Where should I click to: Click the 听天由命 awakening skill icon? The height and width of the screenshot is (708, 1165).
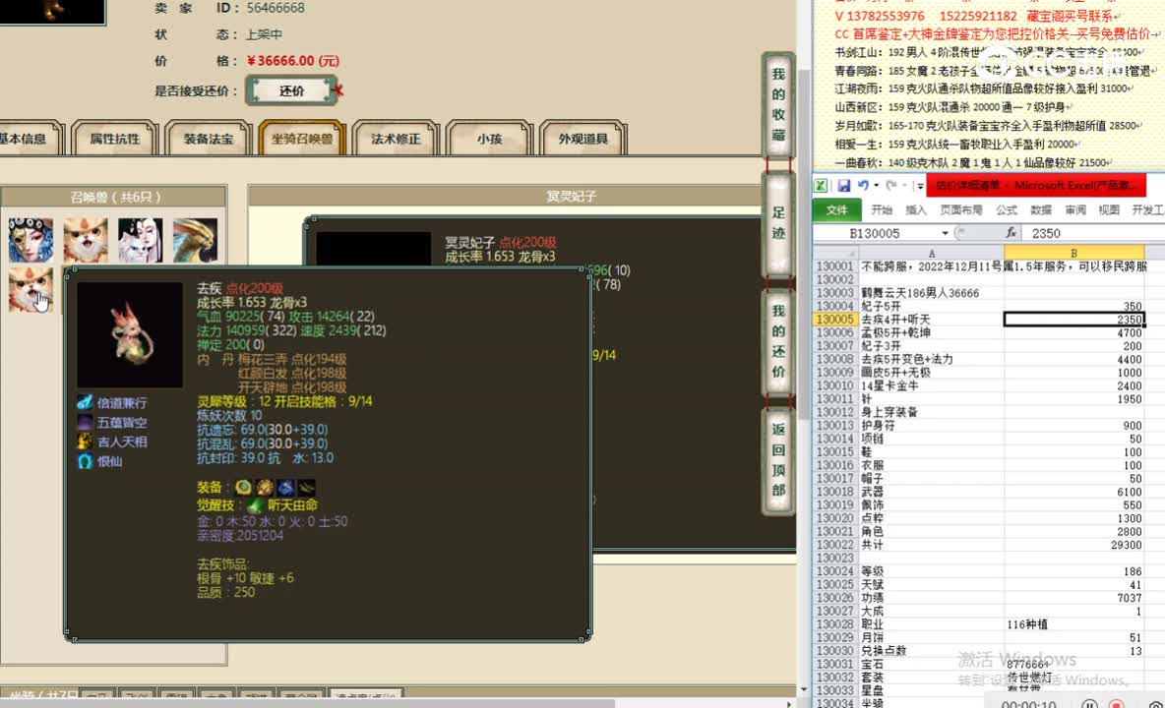pos(255,505)
